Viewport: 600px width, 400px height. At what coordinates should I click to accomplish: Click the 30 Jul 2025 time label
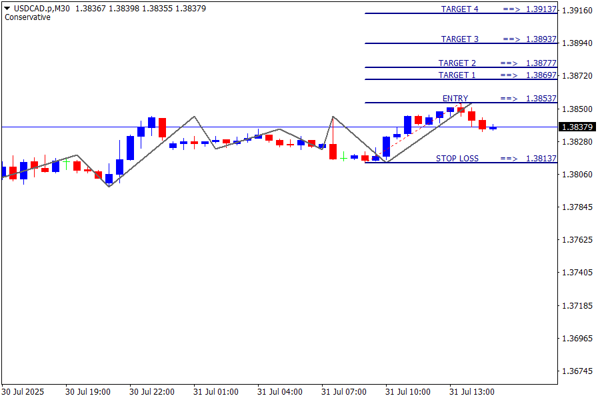23,392
